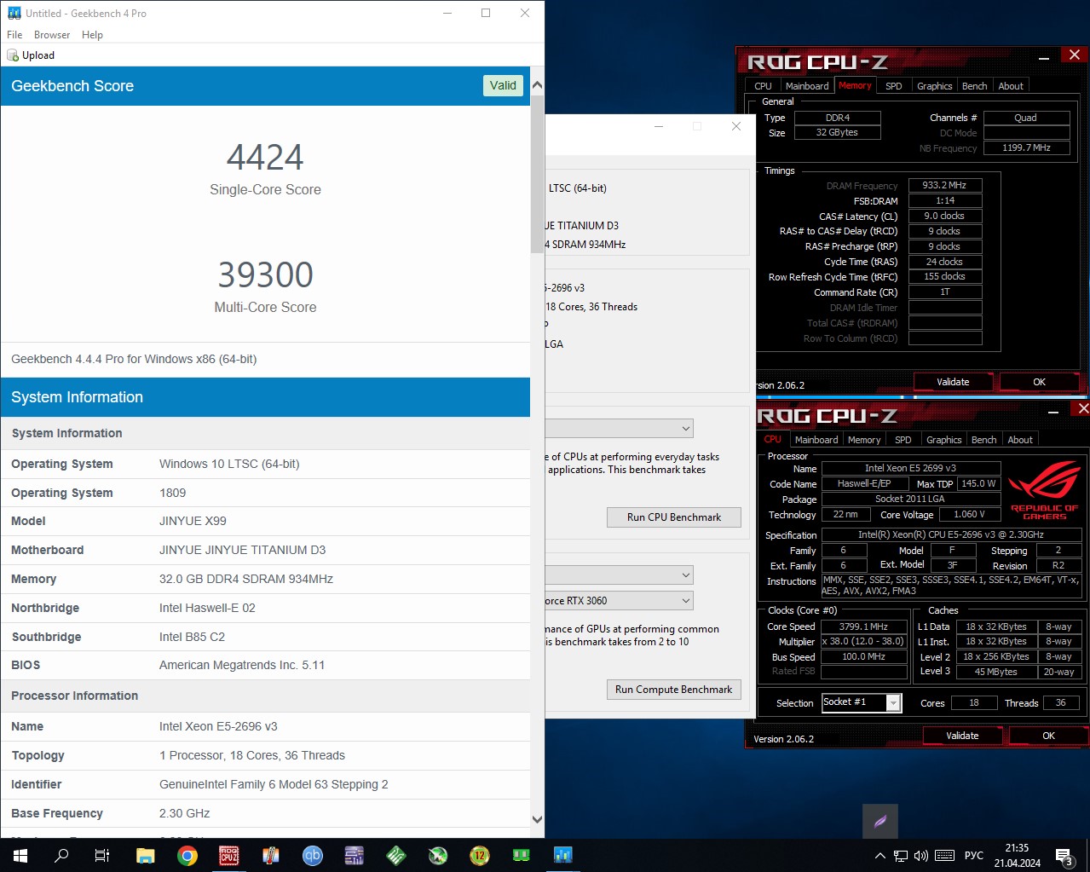1090x872 pixels.
Task: Click the Core Speed value 3799.1 MHz
Action: 863,627
